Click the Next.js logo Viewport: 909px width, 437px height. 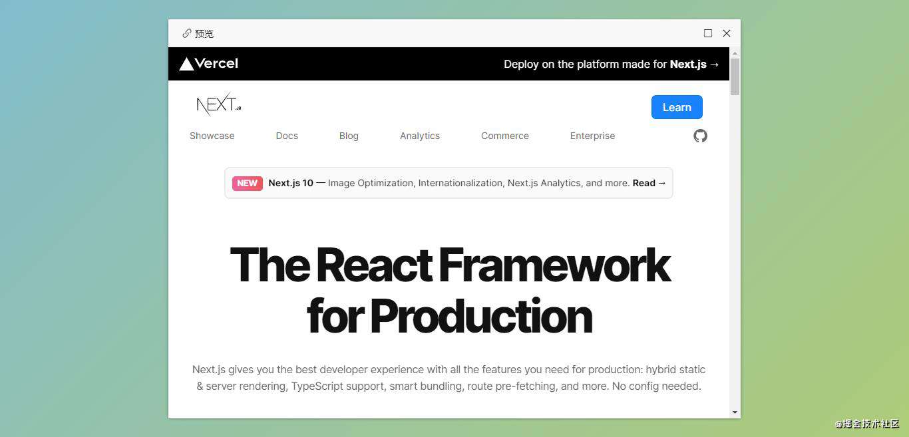[219, 104]
